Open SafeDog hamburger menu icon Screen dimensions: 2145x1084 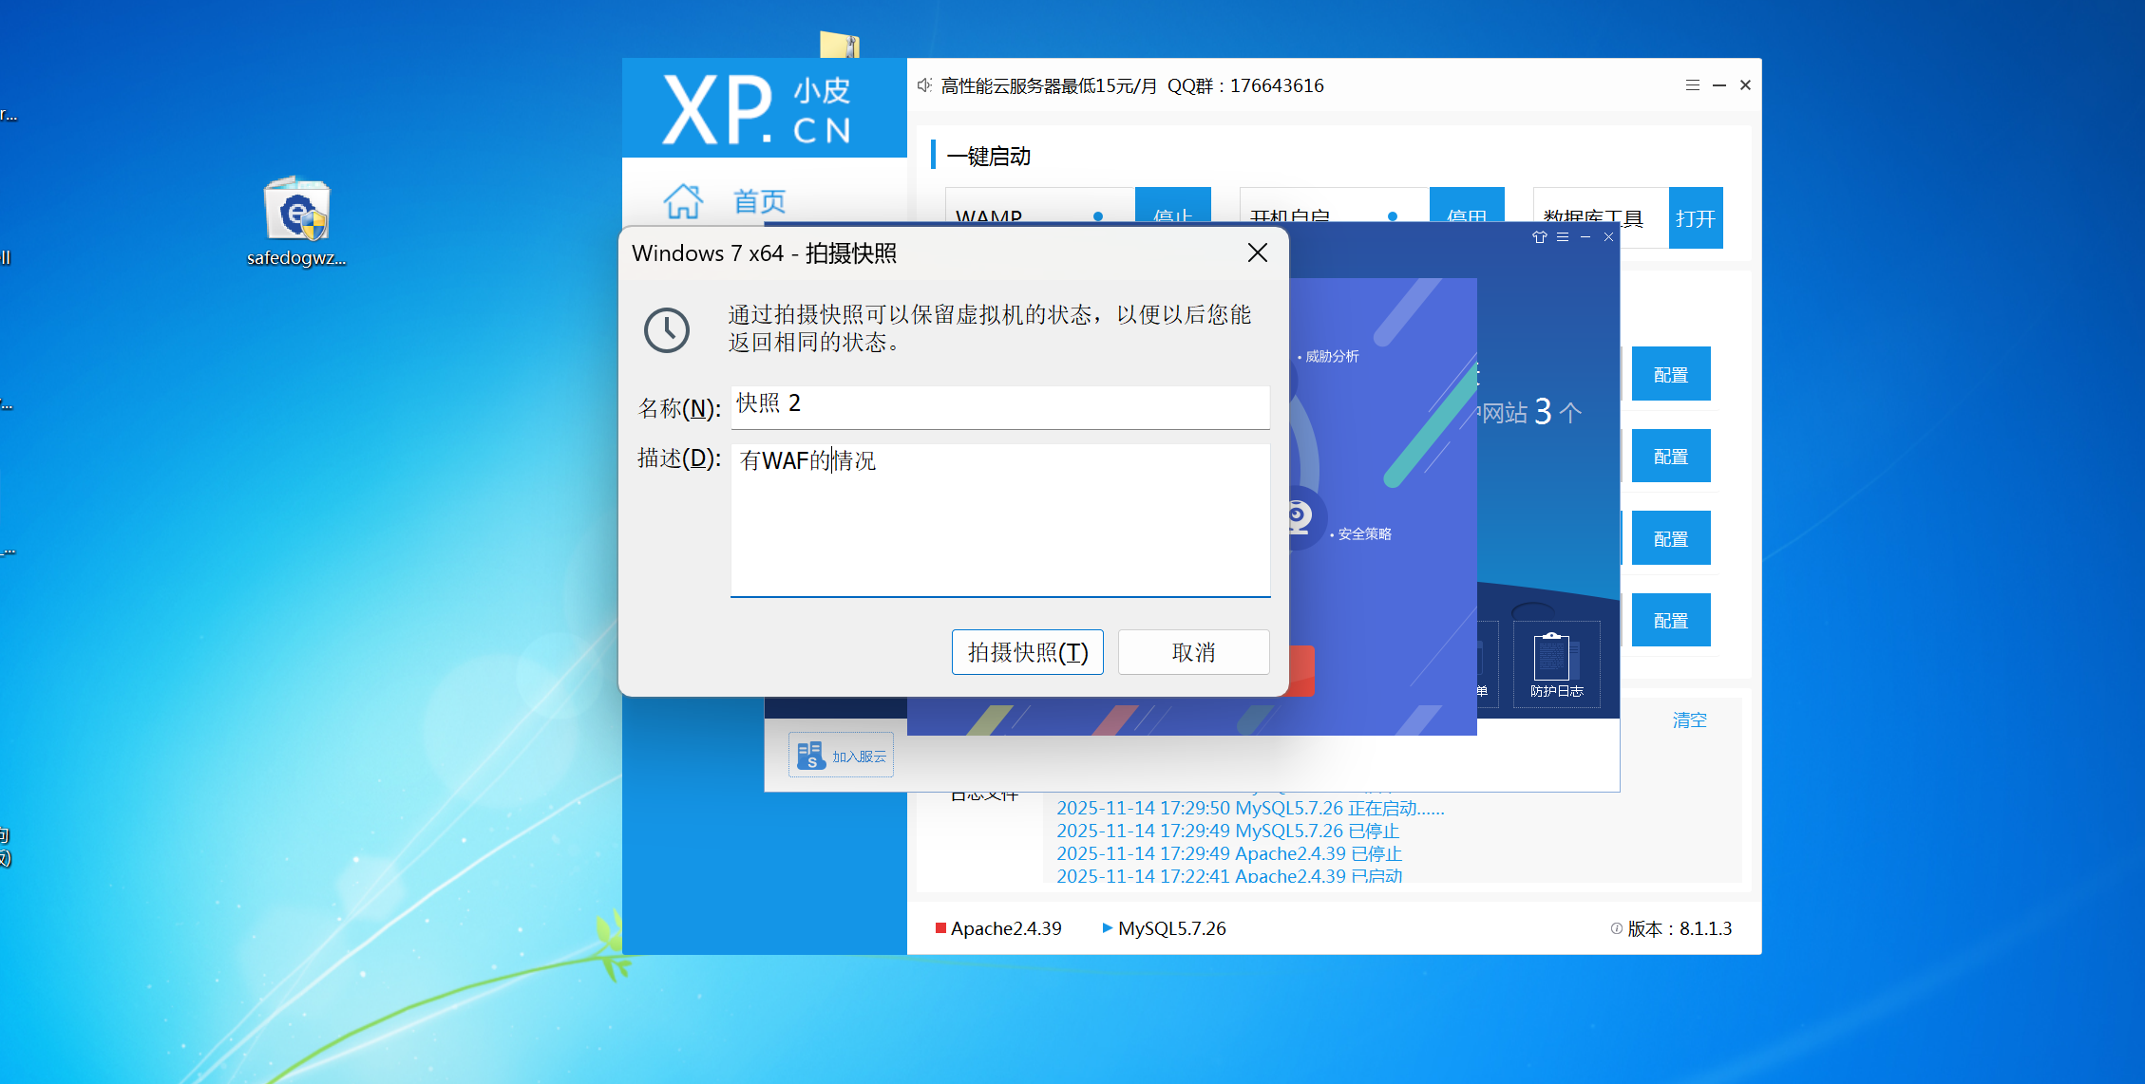1563,237
